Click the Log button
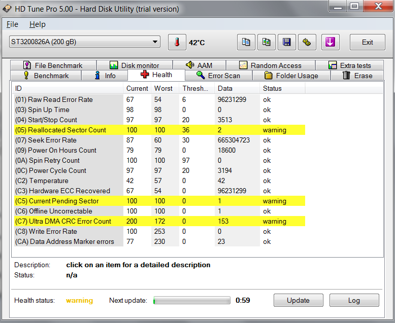Viewport: 395px width, 323px height. click(354, 300)
